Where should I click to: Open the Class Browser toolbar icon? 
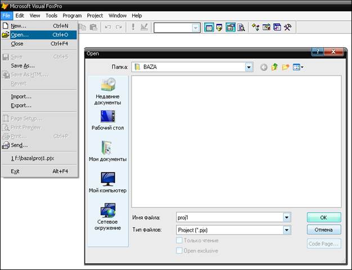(x=256, y=28)
